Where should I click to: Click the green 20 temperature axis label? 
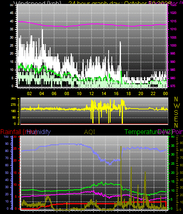click(x=173, y=173)
